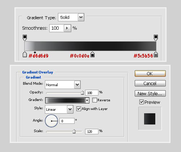
Task: Click the gradient midpoint diamond marker
Action: tap(35, 52)
